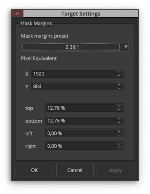
Task: Click the Apply button
Action: point(115,170)
